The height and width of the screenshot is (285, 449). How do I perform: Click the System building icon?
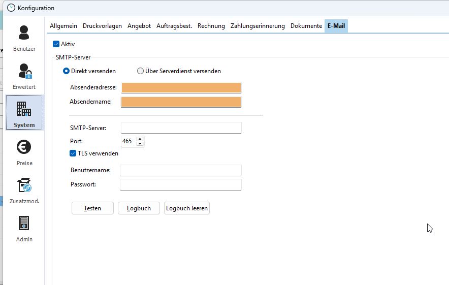[24, 109]
